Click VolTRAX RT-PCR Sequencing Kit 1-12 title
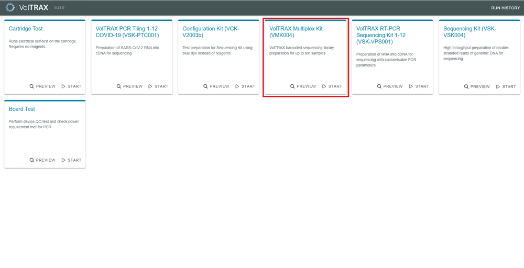Screen dimensions: 524x268 [381, 35]
